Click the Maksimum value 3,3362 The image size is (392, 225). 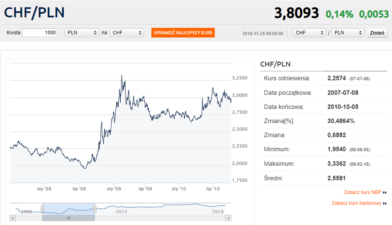336,164
